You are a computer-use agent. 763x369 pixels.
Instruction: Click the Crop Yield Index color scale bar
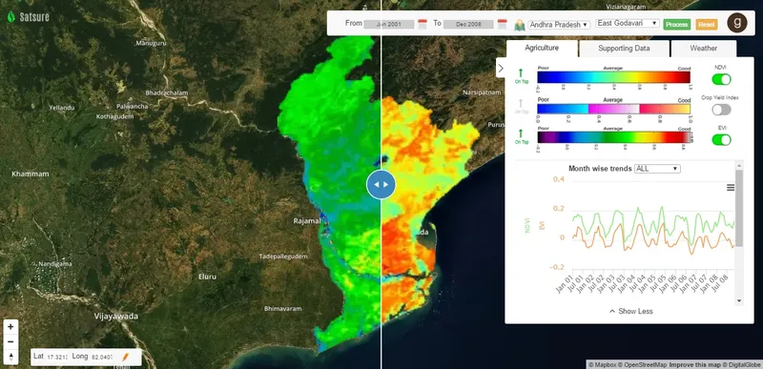613,109
